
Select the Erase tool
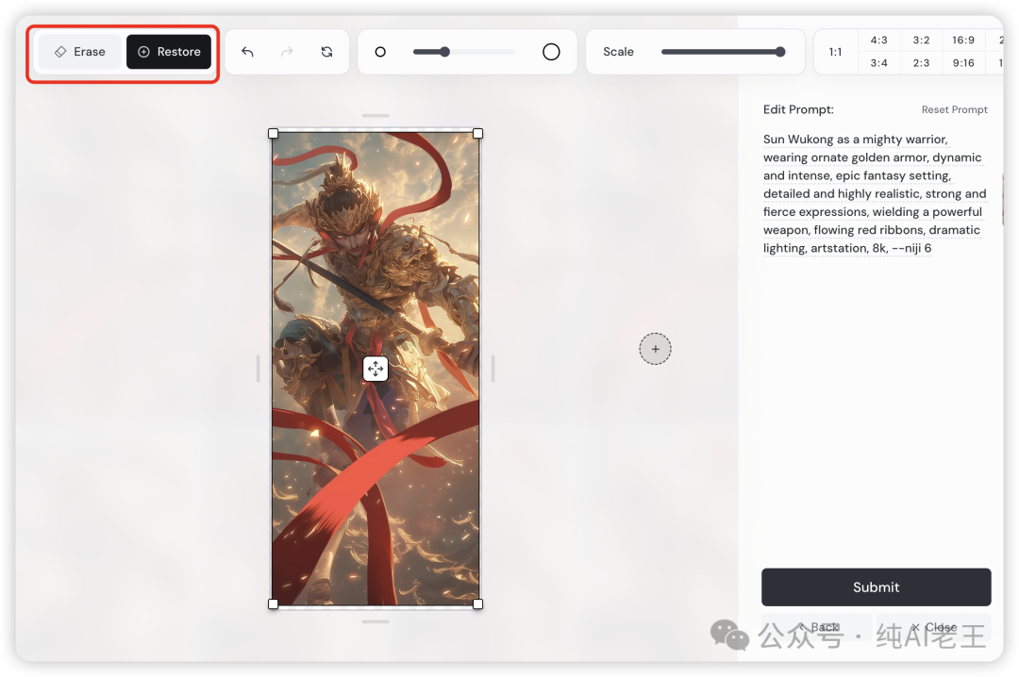pyautogui.click(x=80, y=52)
